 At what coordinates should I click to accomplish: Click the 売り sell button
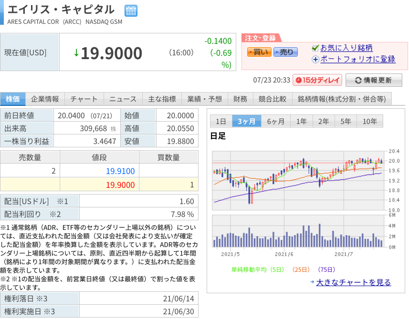pos(285,52)
